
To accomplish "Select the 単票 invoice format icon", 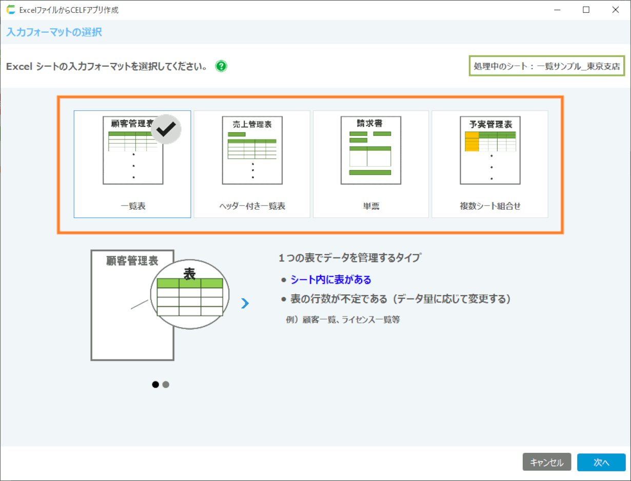I will tap(371, 150).
